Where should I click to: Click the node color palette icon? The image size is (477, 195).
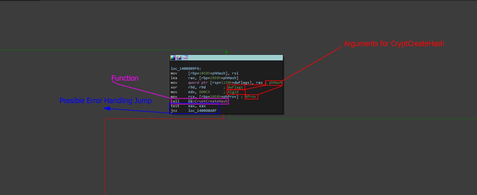click(173, 58)
